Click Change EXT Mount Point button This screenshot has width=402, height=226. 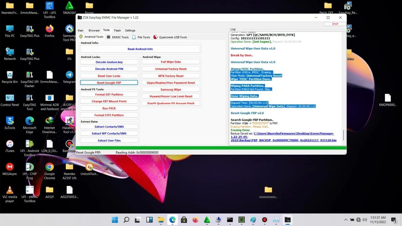tap(109, 101)
